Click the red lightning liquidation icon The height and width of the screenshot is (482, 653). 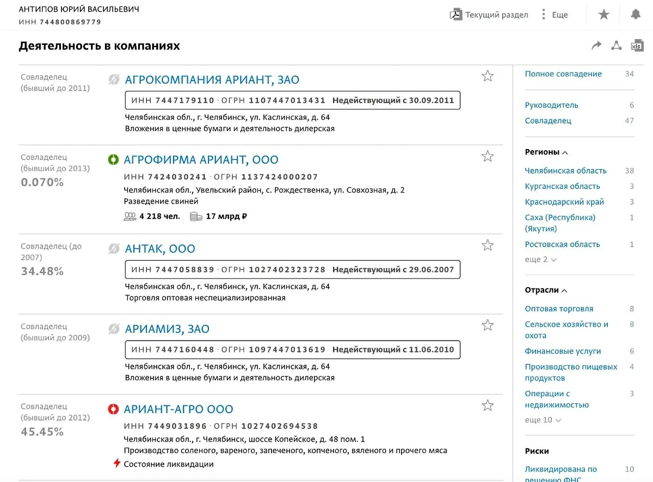point(116,464)
